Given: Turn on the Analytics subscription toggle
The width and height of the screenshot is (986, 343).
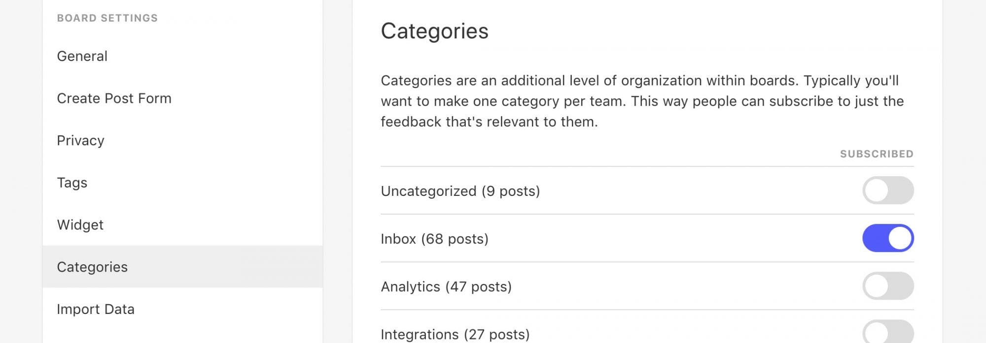Looking at the screenshot, I should point(888,286).
